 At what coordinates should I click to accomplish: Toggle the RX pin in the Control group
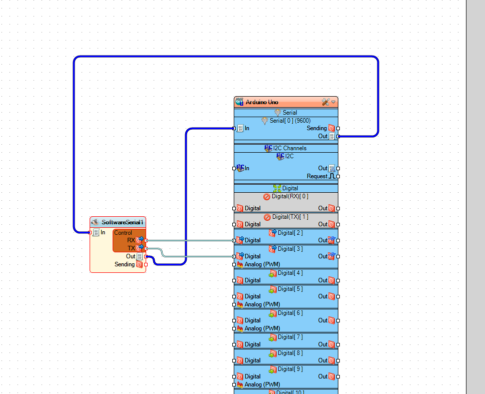140,240
